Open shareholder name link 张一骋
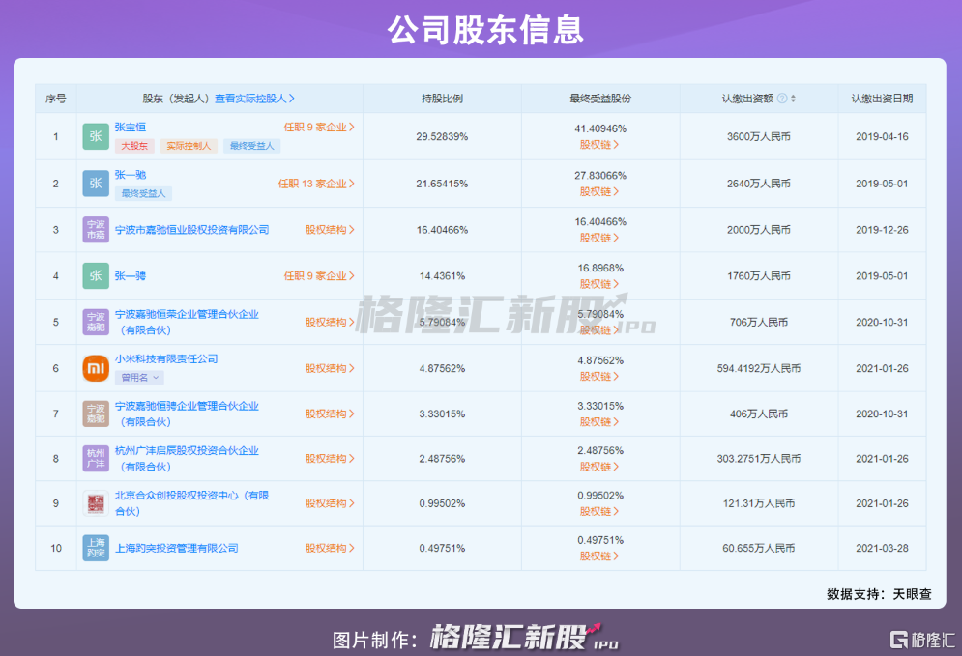This screenshot has height=656, width=962. coord(130,275)
